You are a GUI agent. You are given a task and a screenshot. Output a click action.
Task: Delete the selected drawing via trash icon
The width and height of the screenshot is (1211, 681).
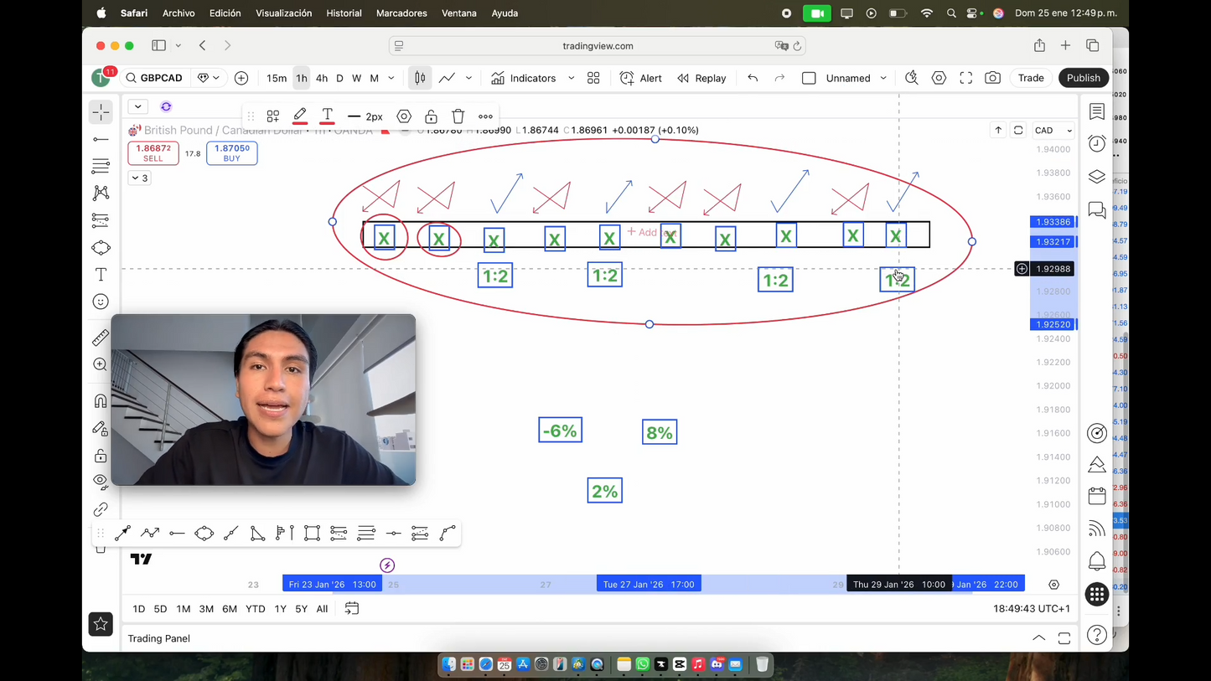point(458,116)
